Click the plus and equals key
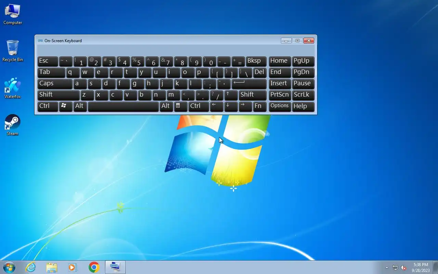 tap(238, 61)
